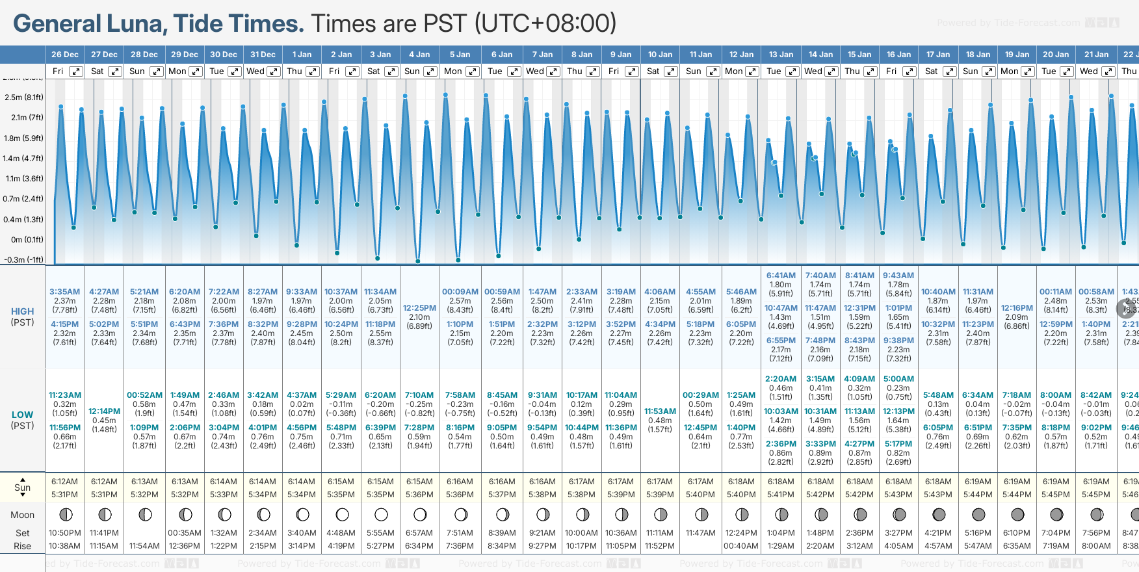Click expand icon next to Sat 10 Jan
The height and width of the screenshot is (572, 1139).
tap(671, 71)
